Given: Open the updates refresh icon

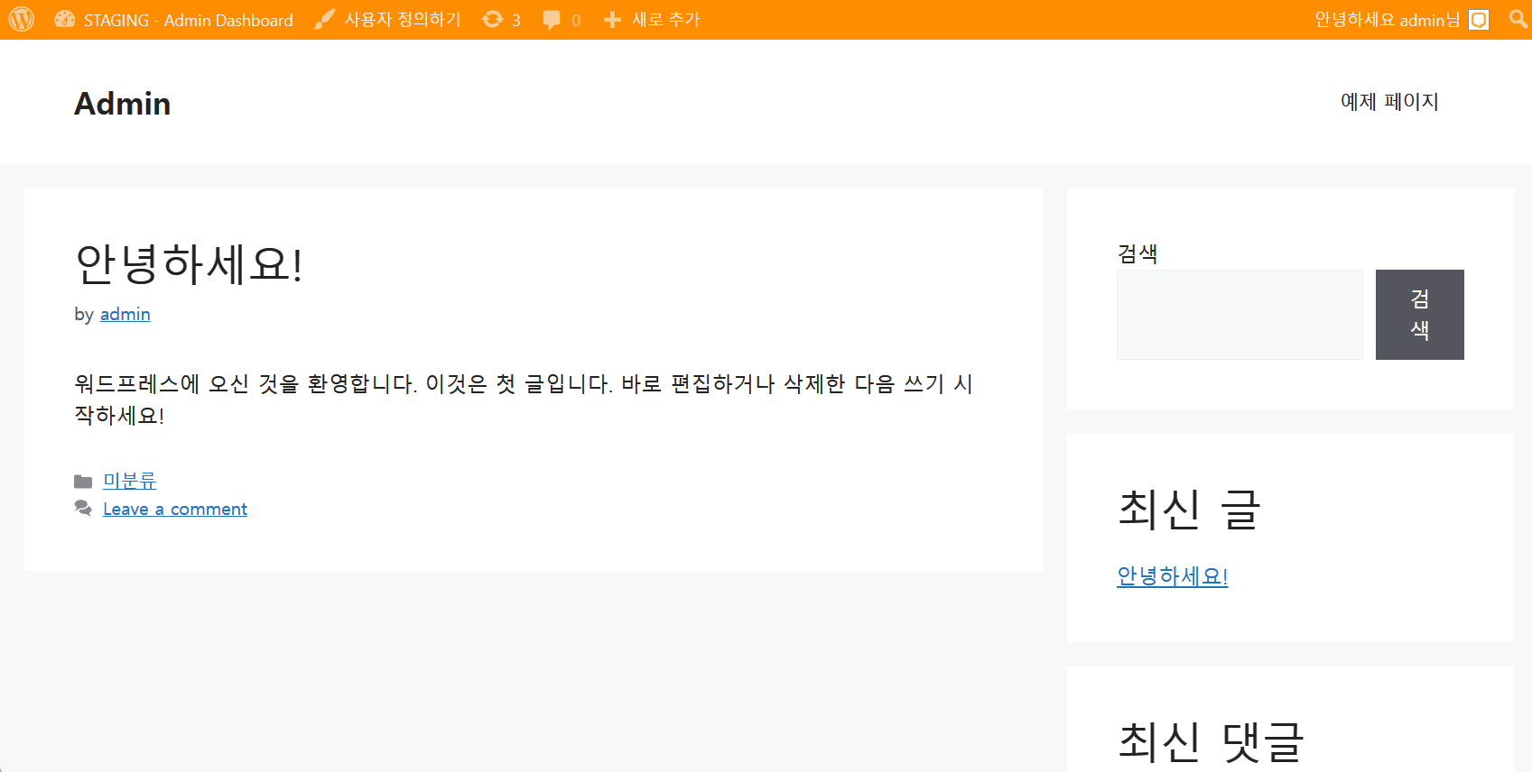Looking at the screenshot, I should click(492, 19).
